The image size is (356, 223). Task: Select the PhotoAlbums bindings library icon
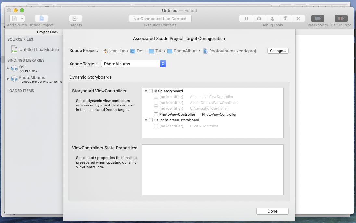pos(14,79)
